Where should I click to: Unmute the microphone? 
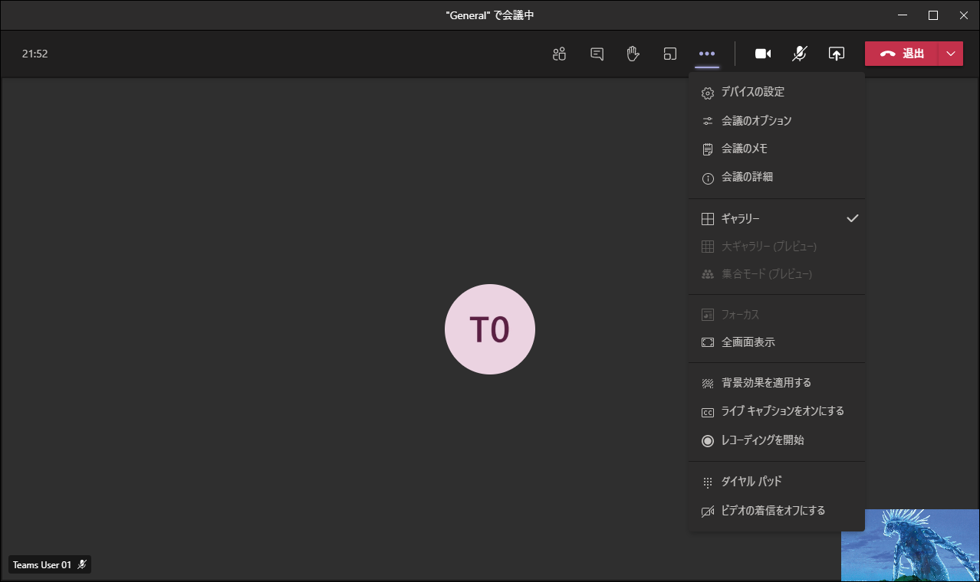pyautogui.click(x=799, y=54)
